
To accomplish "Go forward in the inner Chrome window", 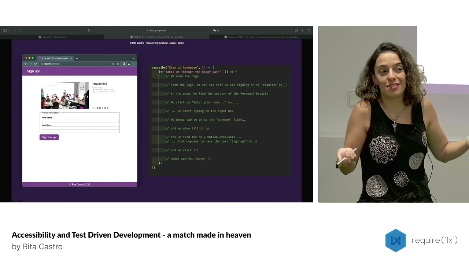I will point(30,64).
